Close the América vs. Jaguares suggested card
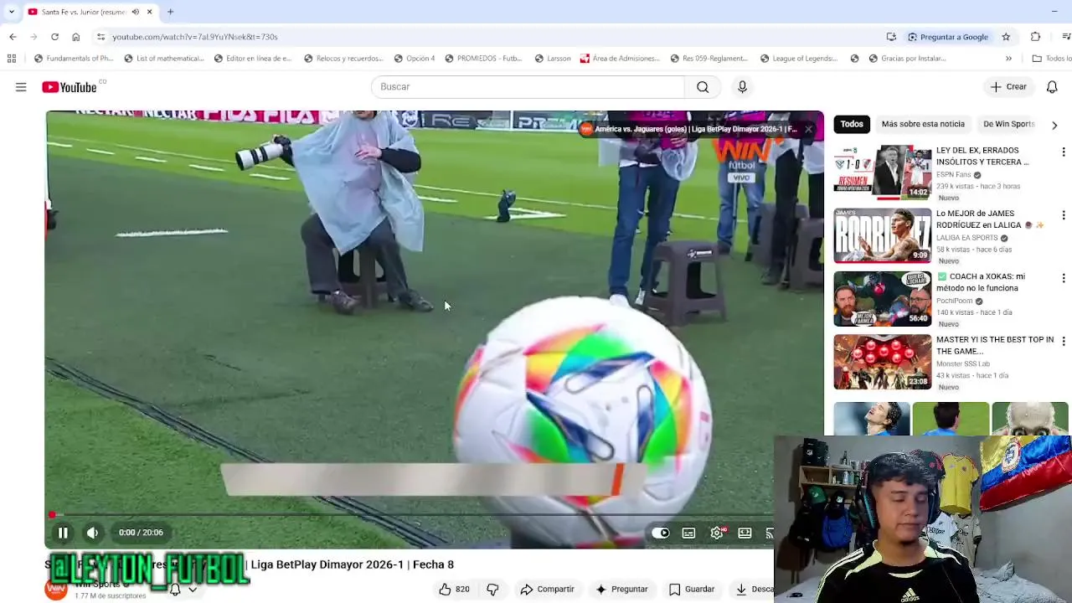The height and width of the screenshot is (603, 1072). (808, 129)
